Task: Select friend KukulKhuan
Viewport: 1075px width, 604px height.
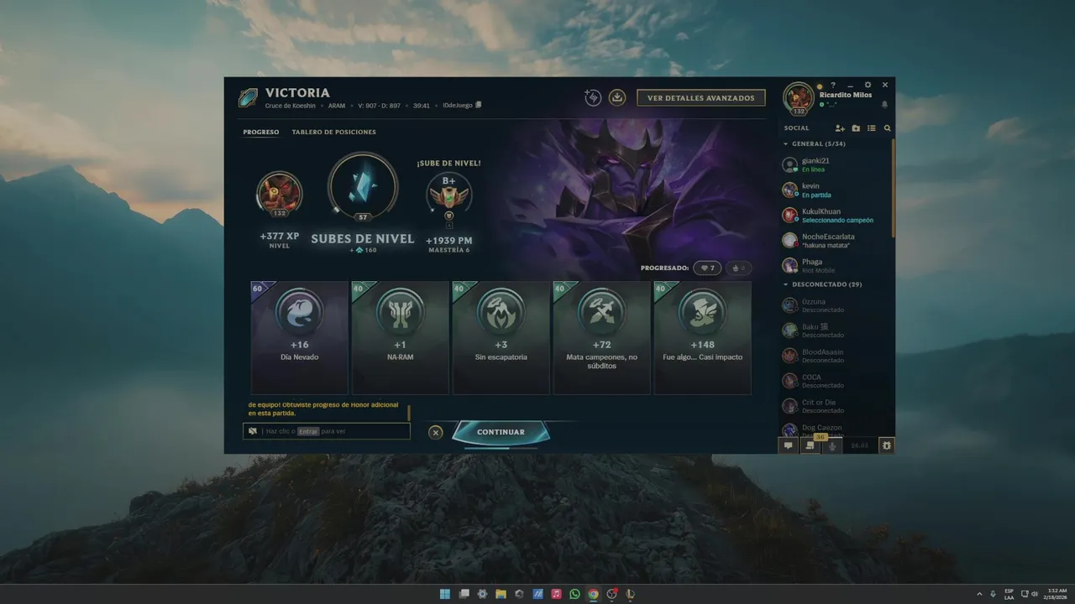Action: (x=834, y=215)
